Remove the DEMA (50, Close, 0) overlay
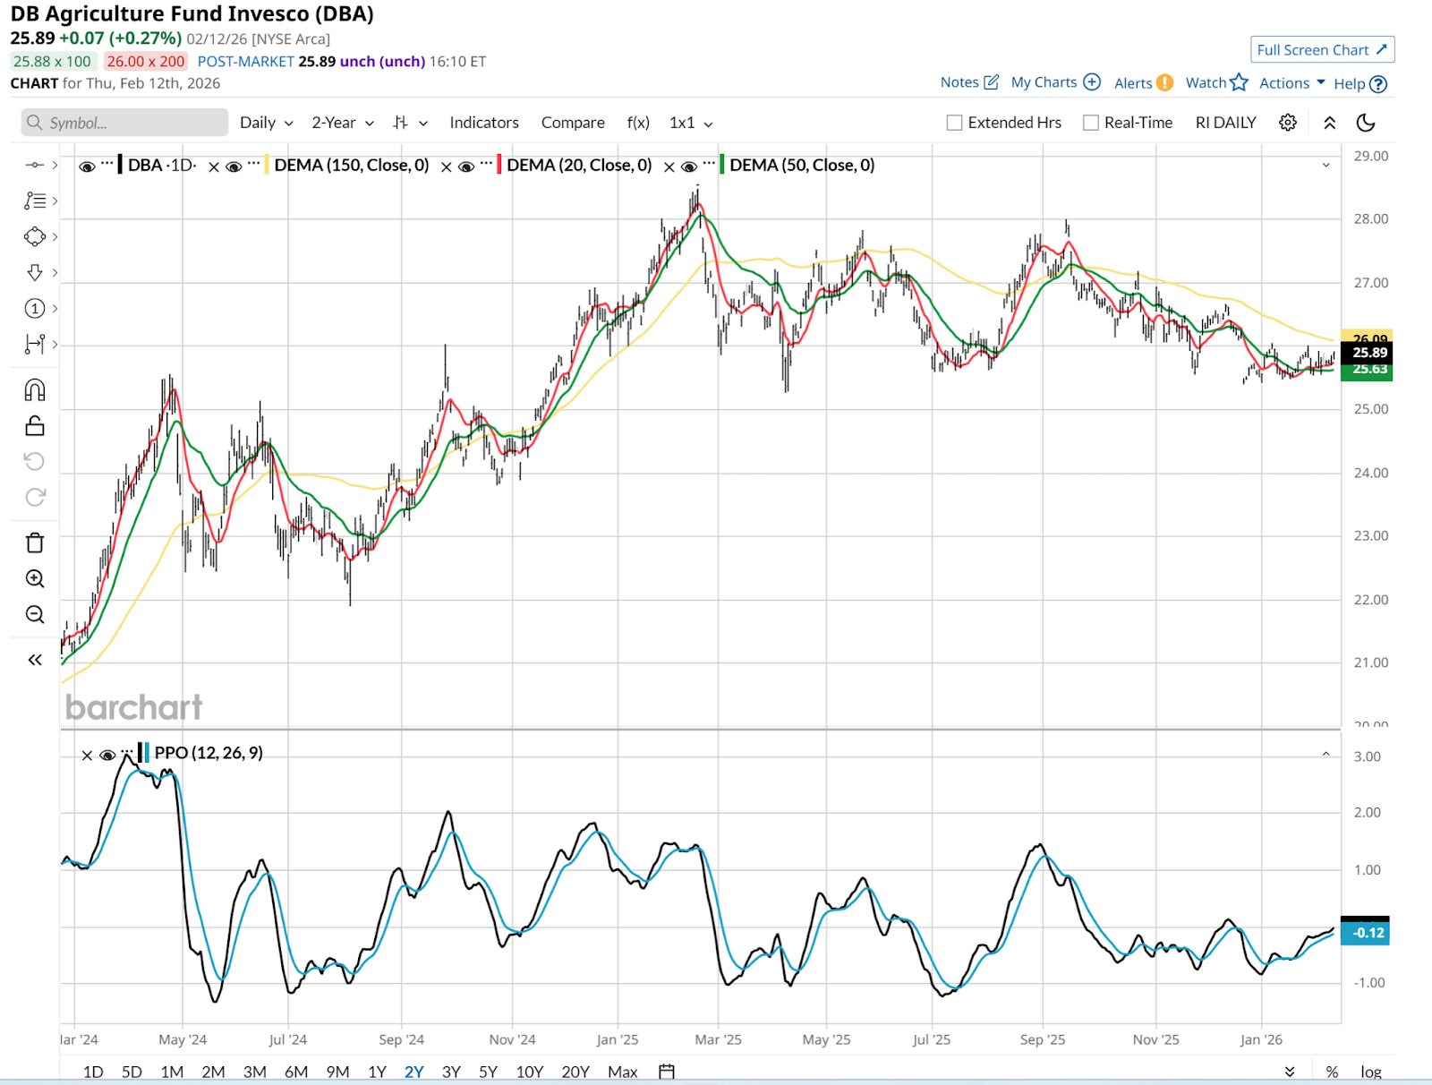1432x1085 pixels. click(x=669, y=167)
